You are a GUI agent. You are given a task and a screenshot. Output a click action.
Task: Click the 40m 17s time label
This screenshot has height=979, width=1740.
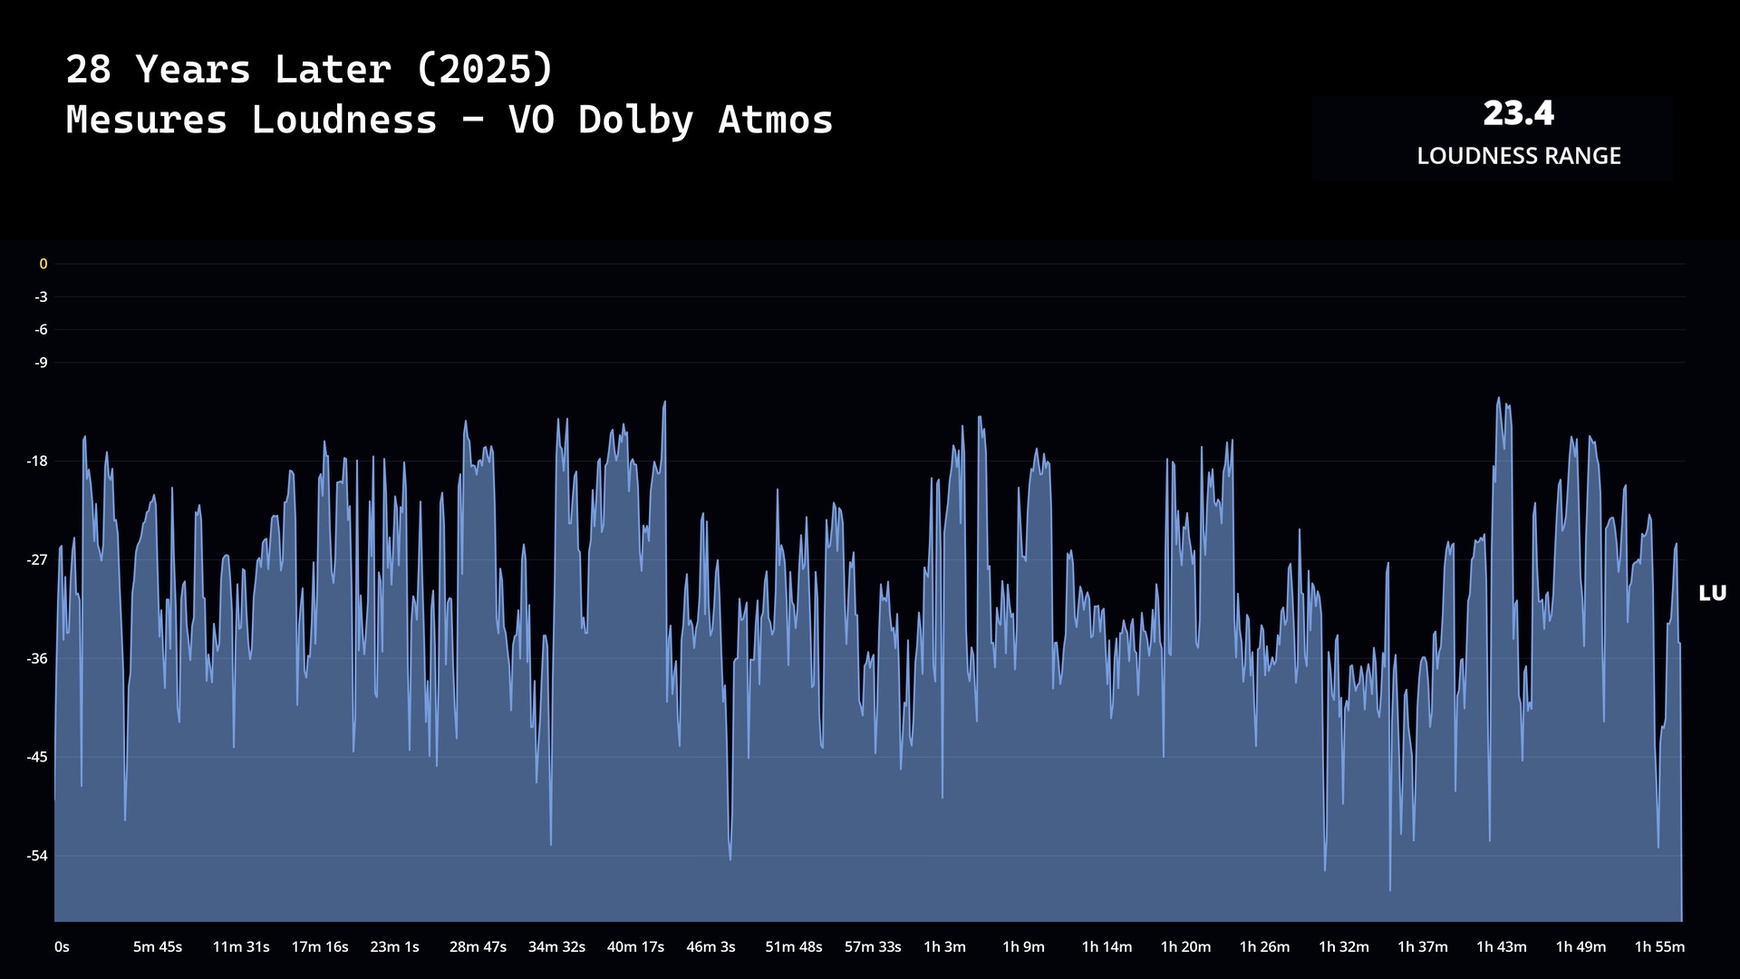coord(635,947)
